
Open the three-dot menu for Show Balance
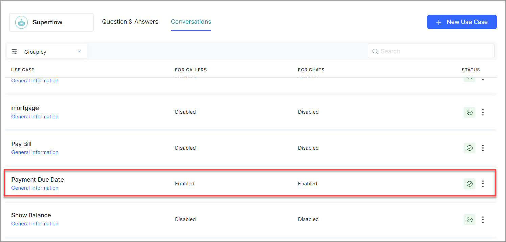[483, 220]
